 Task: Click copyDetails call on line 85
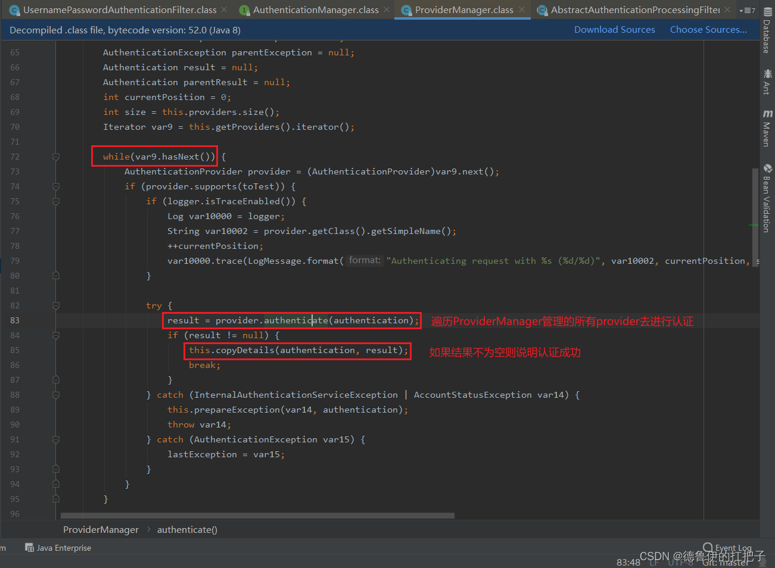tap(245, 350)
